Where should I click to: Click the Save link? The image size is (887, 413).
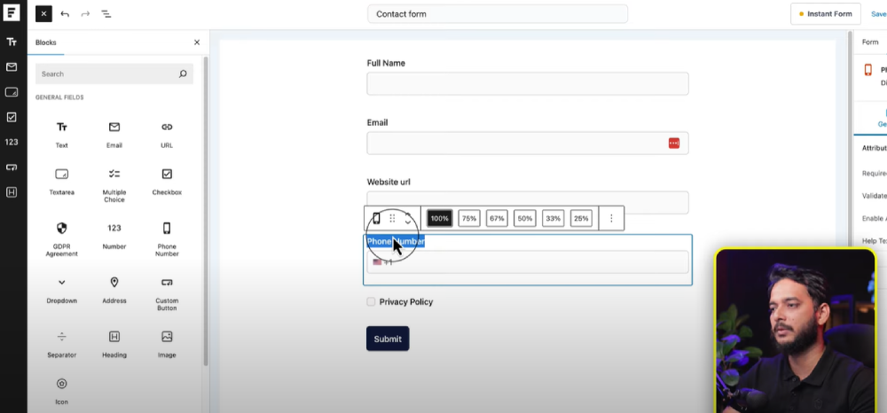click(x=879, y=14)
